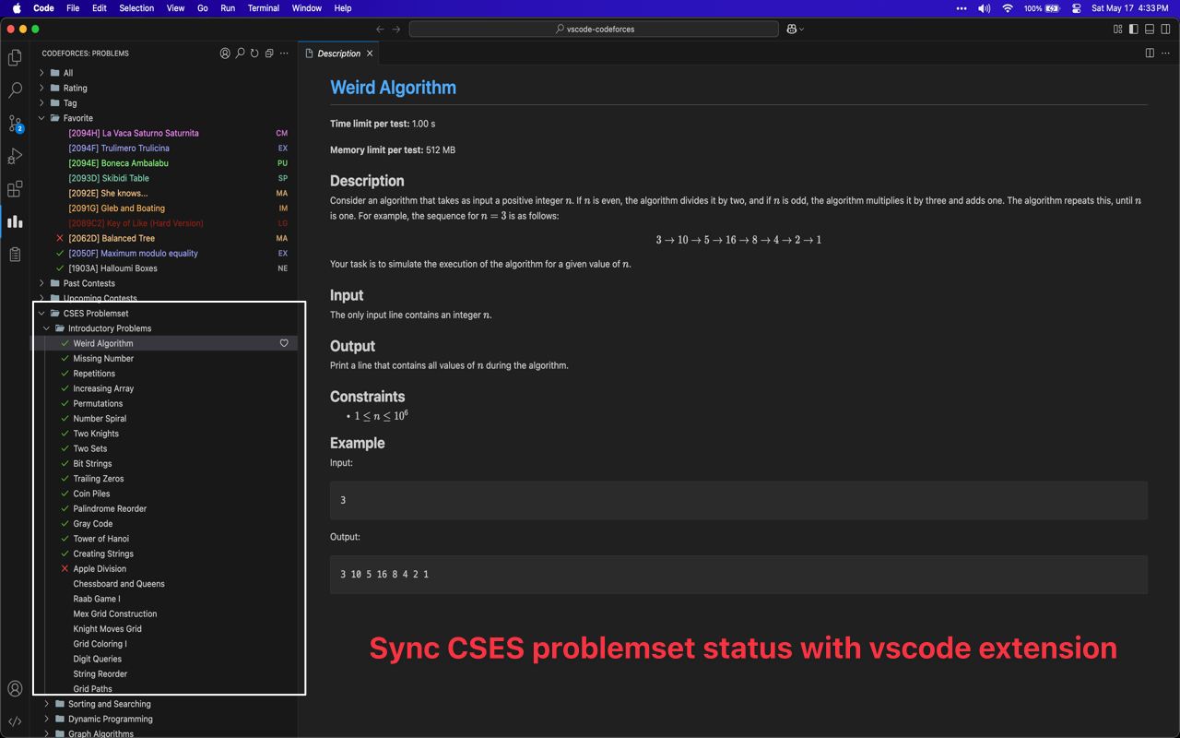This screenshot has height=738, width=1180.
Task: Expand the Rating folder
Action: point(76,89)
